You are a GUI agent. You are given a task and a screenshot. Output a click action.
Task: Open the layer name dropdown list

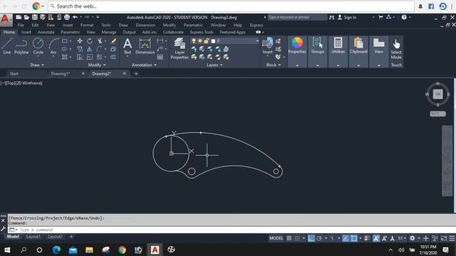tap(257, 41)
